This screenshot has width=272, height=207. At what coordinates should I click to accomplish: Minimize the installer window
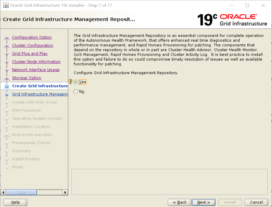(x=232, y=5)
